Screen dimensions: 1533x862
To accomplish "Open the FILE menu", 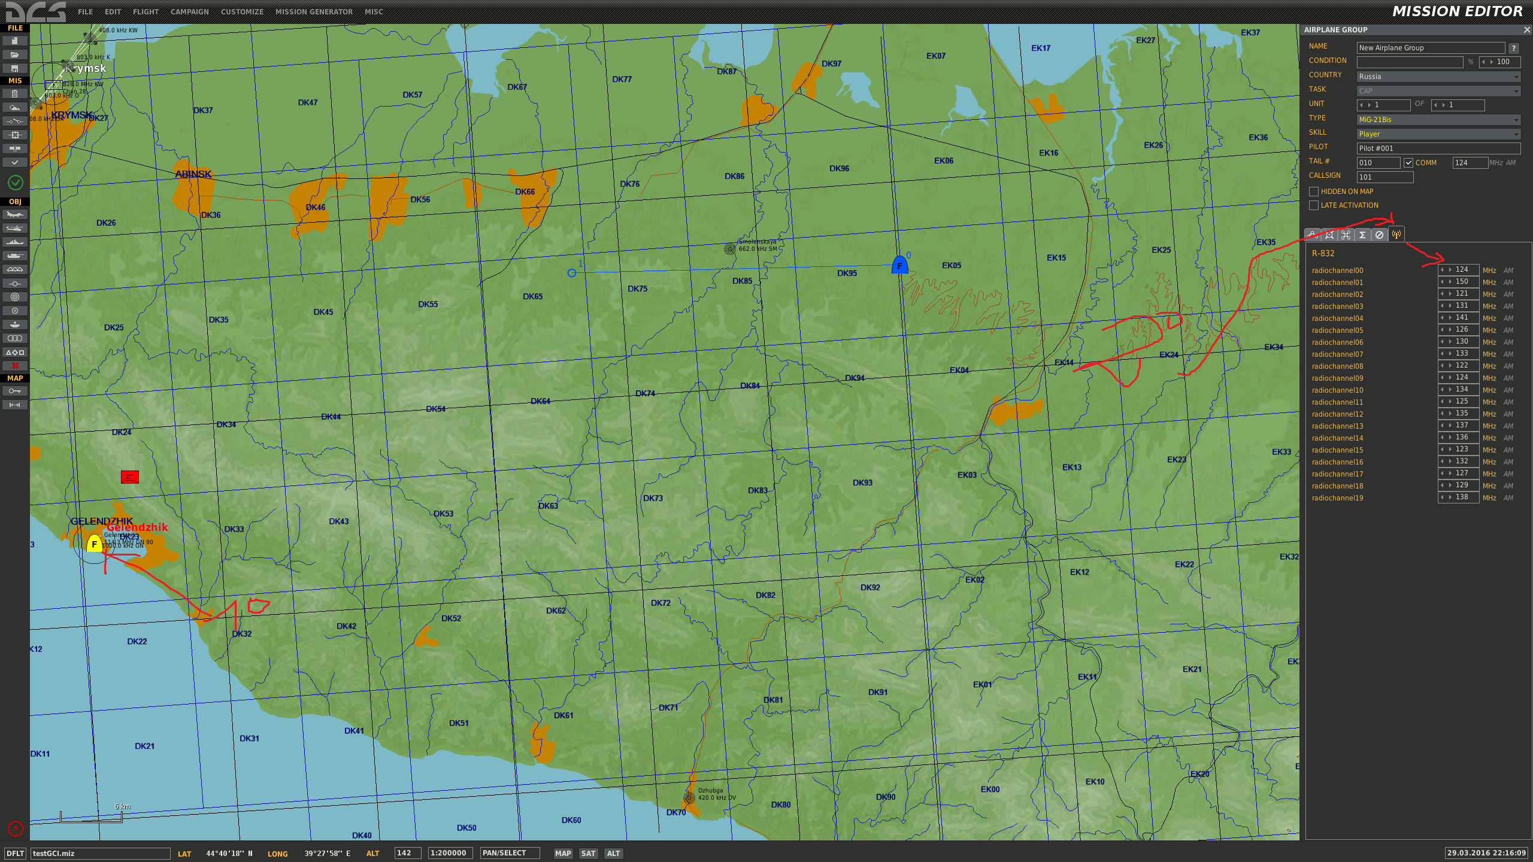I will coord(86,12).
